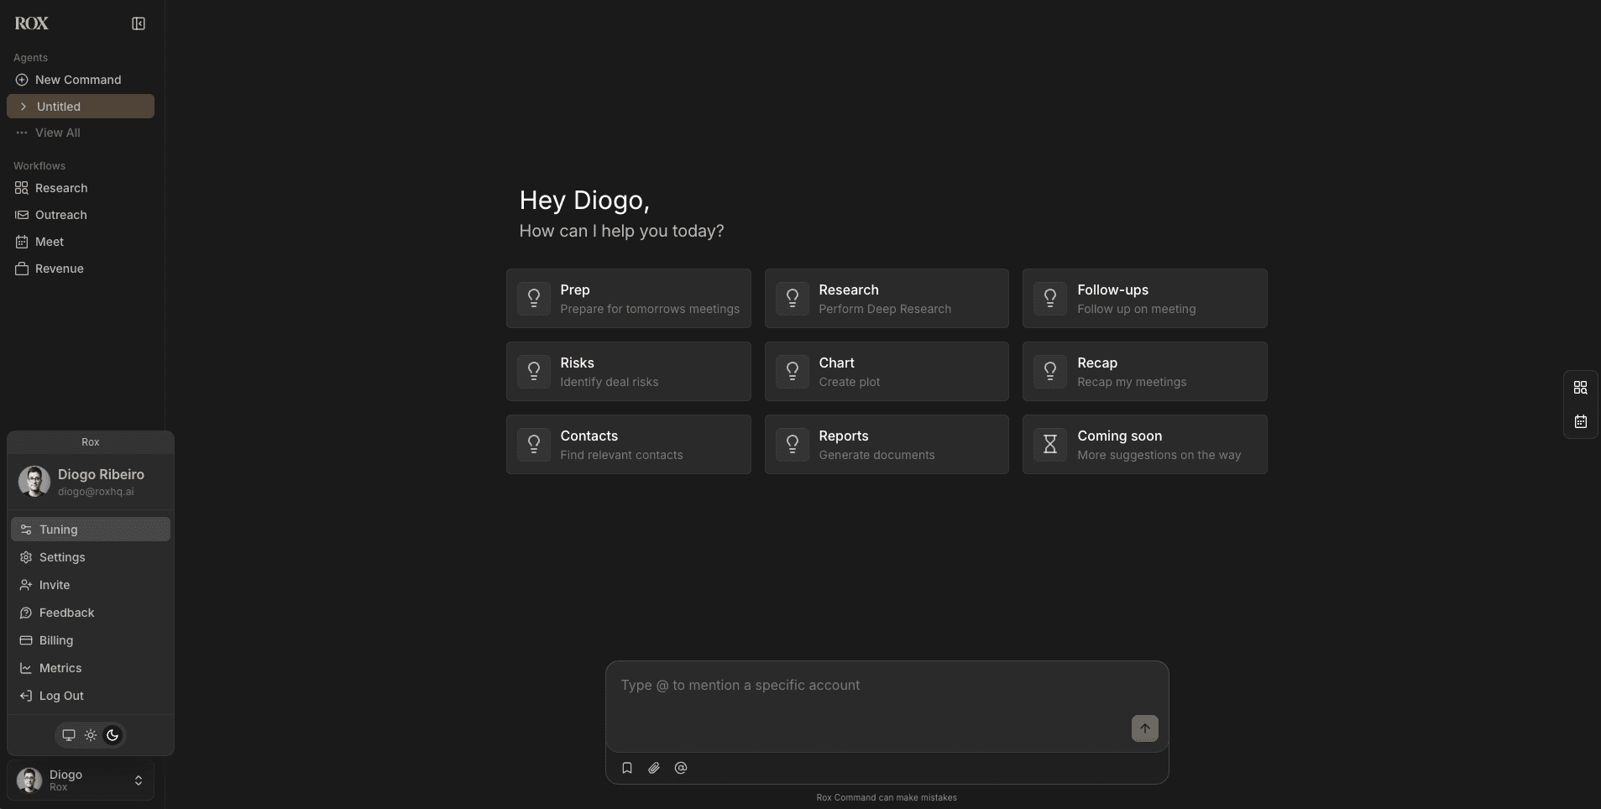
Task: Select Log Out in the user menu
Action: point(61,696)
